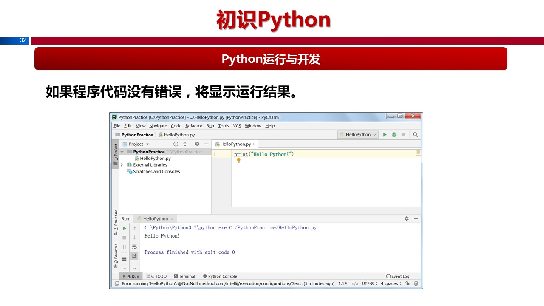Image resolution: width=544 pixels, height=306 pixels.
Task: Show more left Run panel actions chevron
Action: [125, 269]
